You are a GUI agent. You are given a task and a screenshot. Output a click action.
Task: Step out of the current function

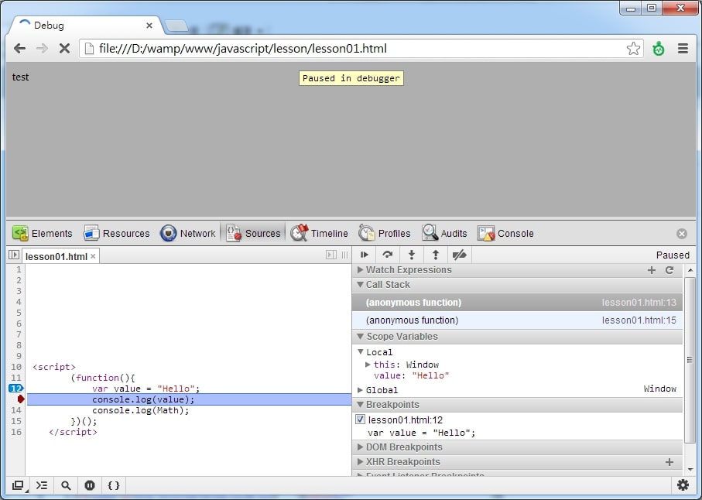tap(435, 255)
